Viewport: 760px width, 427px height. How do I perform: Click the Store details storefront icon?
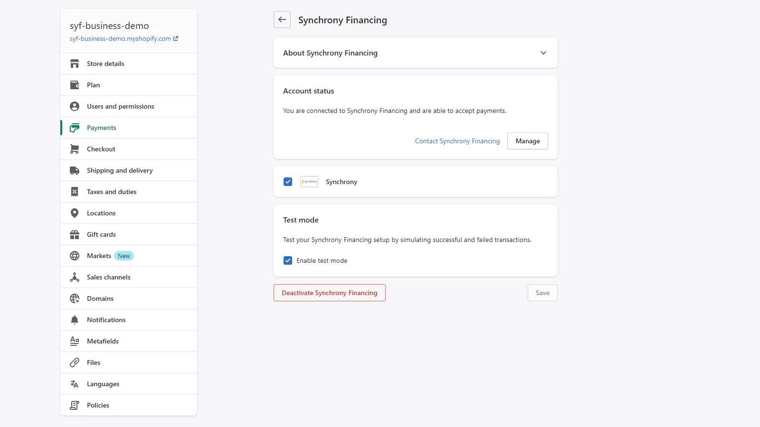point(75,64)
